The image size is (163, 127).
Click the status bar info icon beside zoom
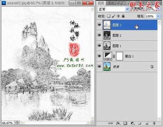[x=17, y=123]
